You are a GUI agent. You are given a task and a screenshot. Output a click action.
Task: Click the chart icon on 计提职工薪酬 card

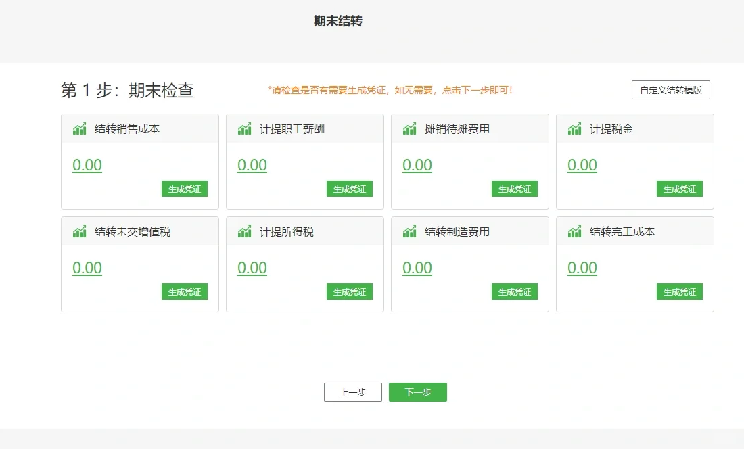point(244,128)
